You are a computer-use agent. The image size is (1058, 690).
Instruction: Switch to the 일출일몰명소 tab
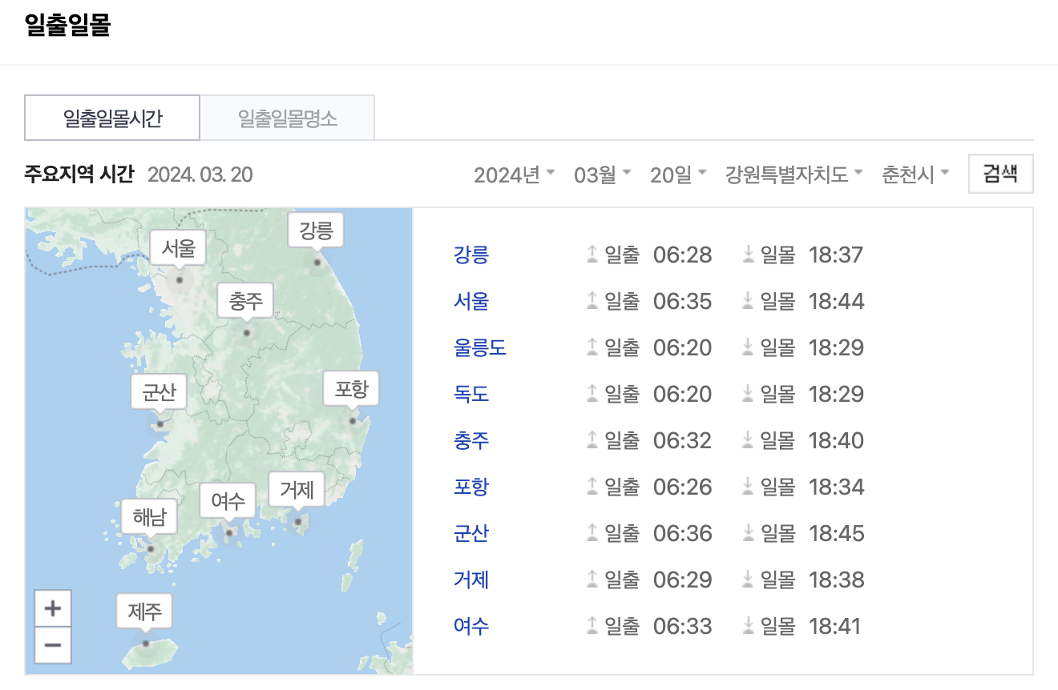[288, 117]
